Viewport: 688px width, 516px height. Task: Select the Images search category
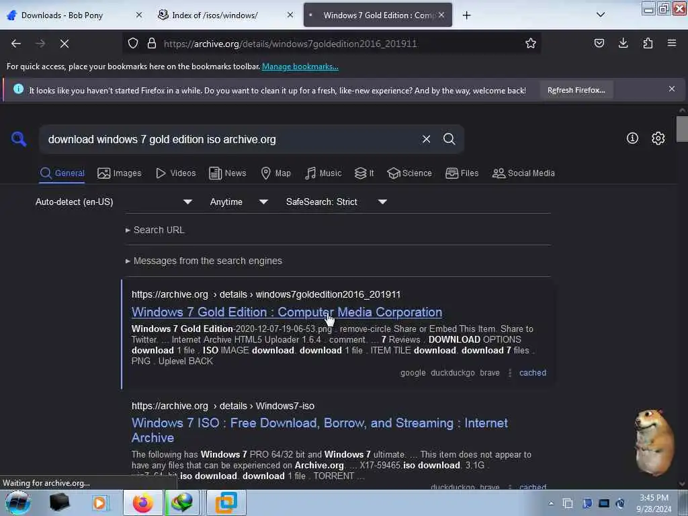(x=120, y=173)
